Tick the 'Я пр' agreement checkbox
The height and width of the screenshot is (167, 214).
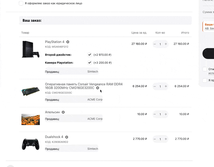(x=205, y=80)
